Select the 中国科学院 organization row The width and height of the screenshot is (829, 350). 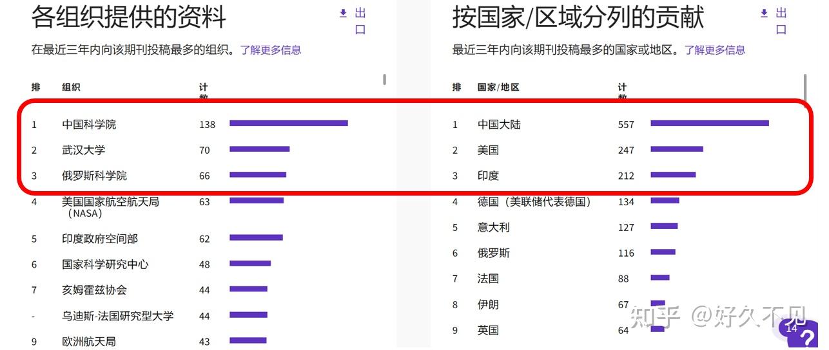coord(206,124)
